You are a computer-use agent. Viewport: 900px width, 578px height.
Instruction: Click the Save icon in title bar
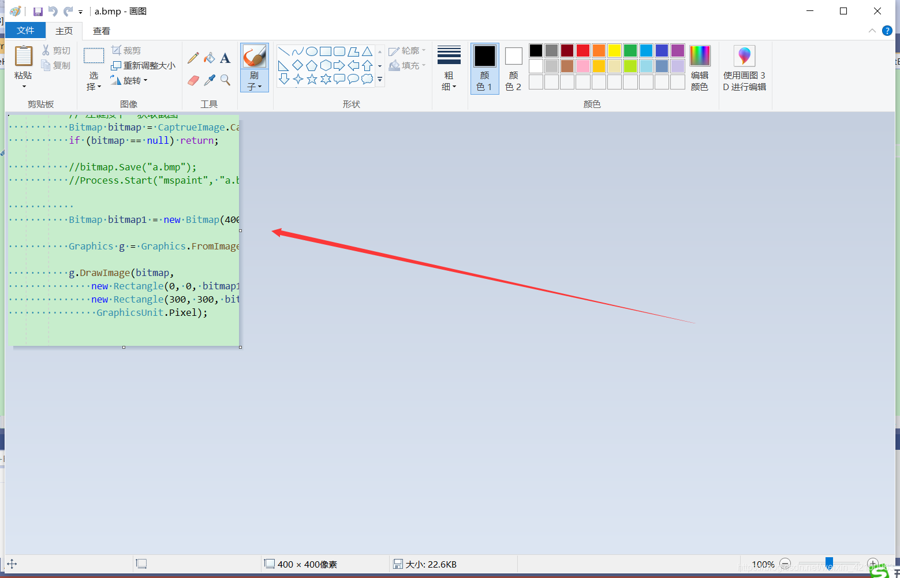(x=38, y=12)
